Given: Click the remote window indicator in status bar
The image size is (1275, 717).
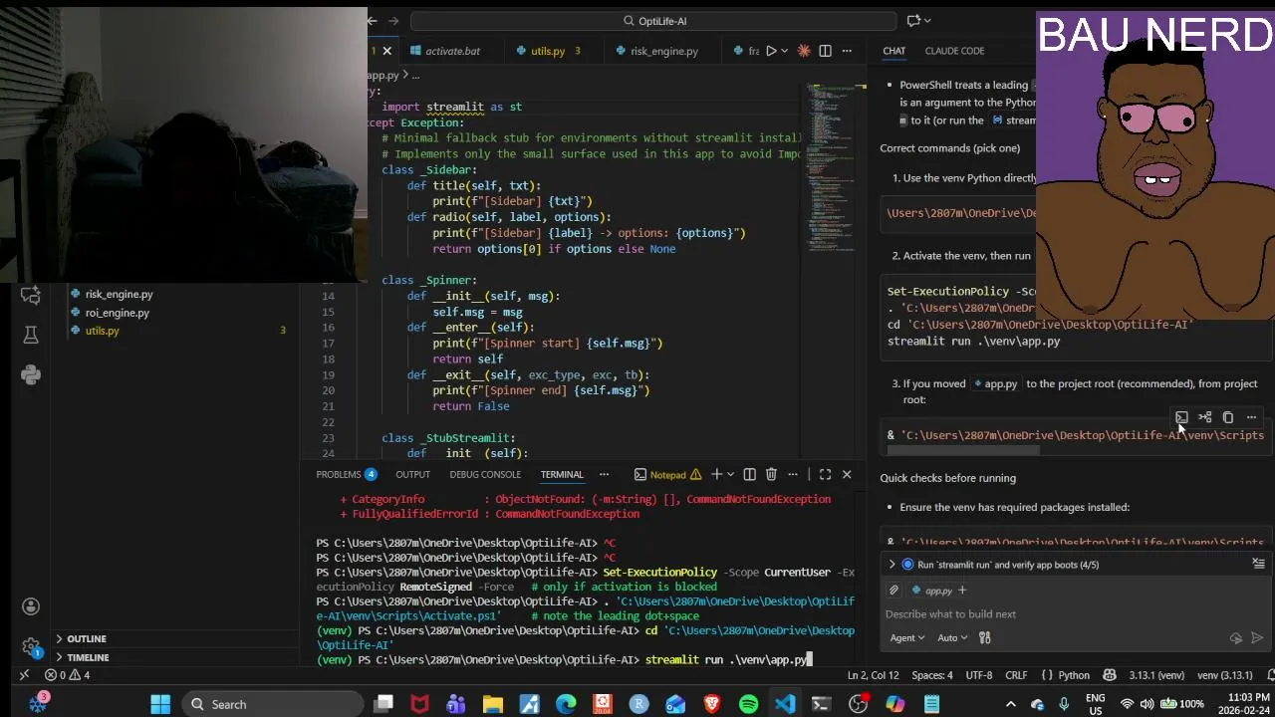Looking at the screenshot, I should 24,675.
